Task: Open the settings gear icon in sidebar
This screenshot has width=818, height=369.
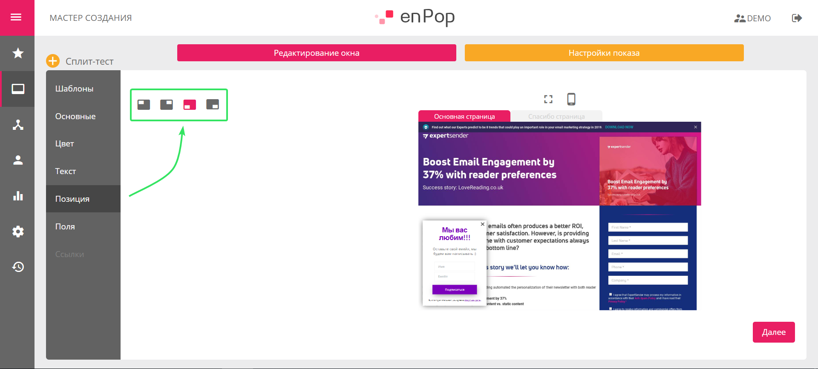Action: [x=18, y=232]
